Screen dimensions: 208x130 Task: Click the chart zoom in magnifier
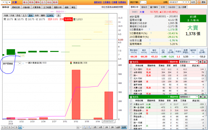click(89, 127)
